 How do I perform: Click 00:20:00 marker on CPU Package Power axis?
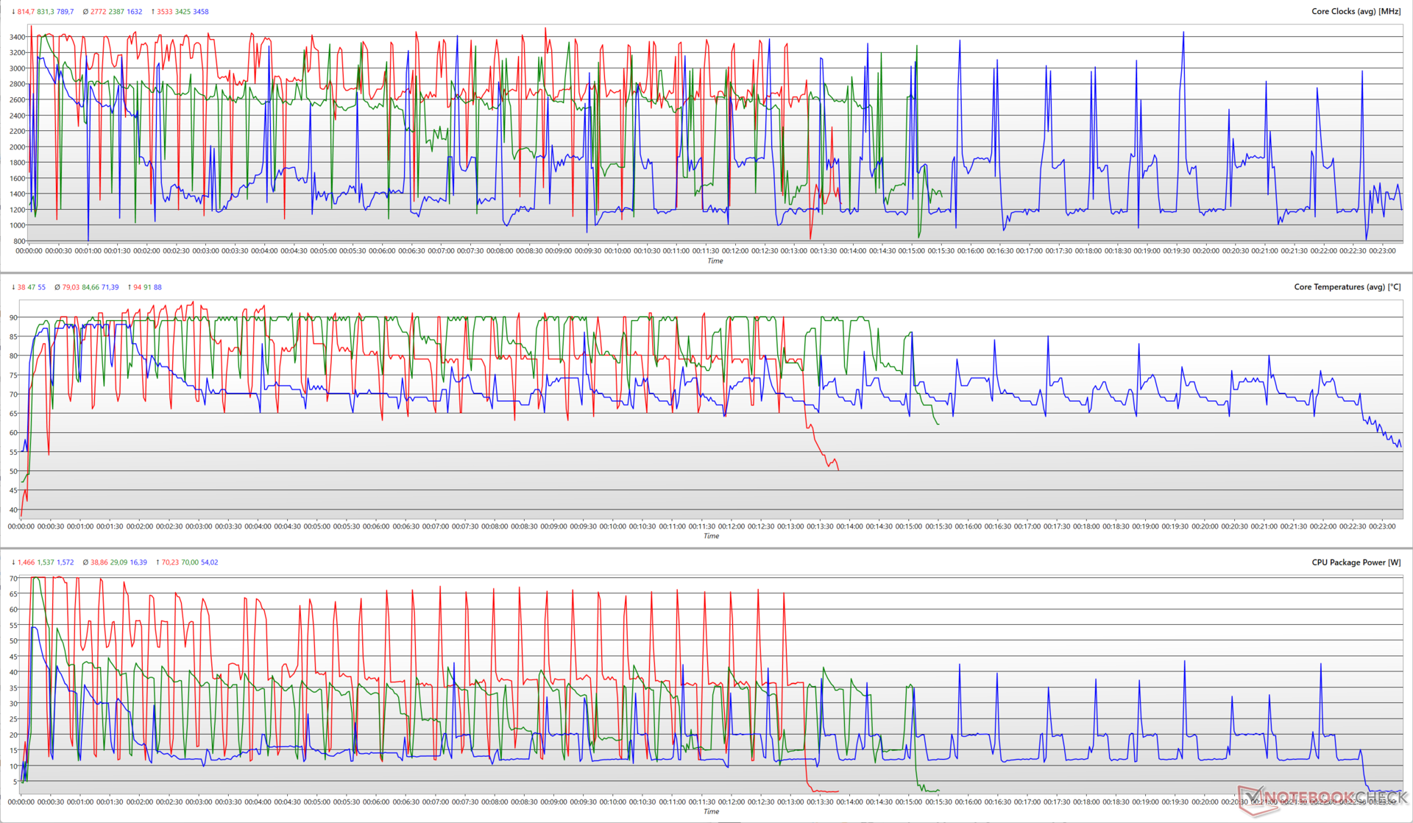point(1205,802)
